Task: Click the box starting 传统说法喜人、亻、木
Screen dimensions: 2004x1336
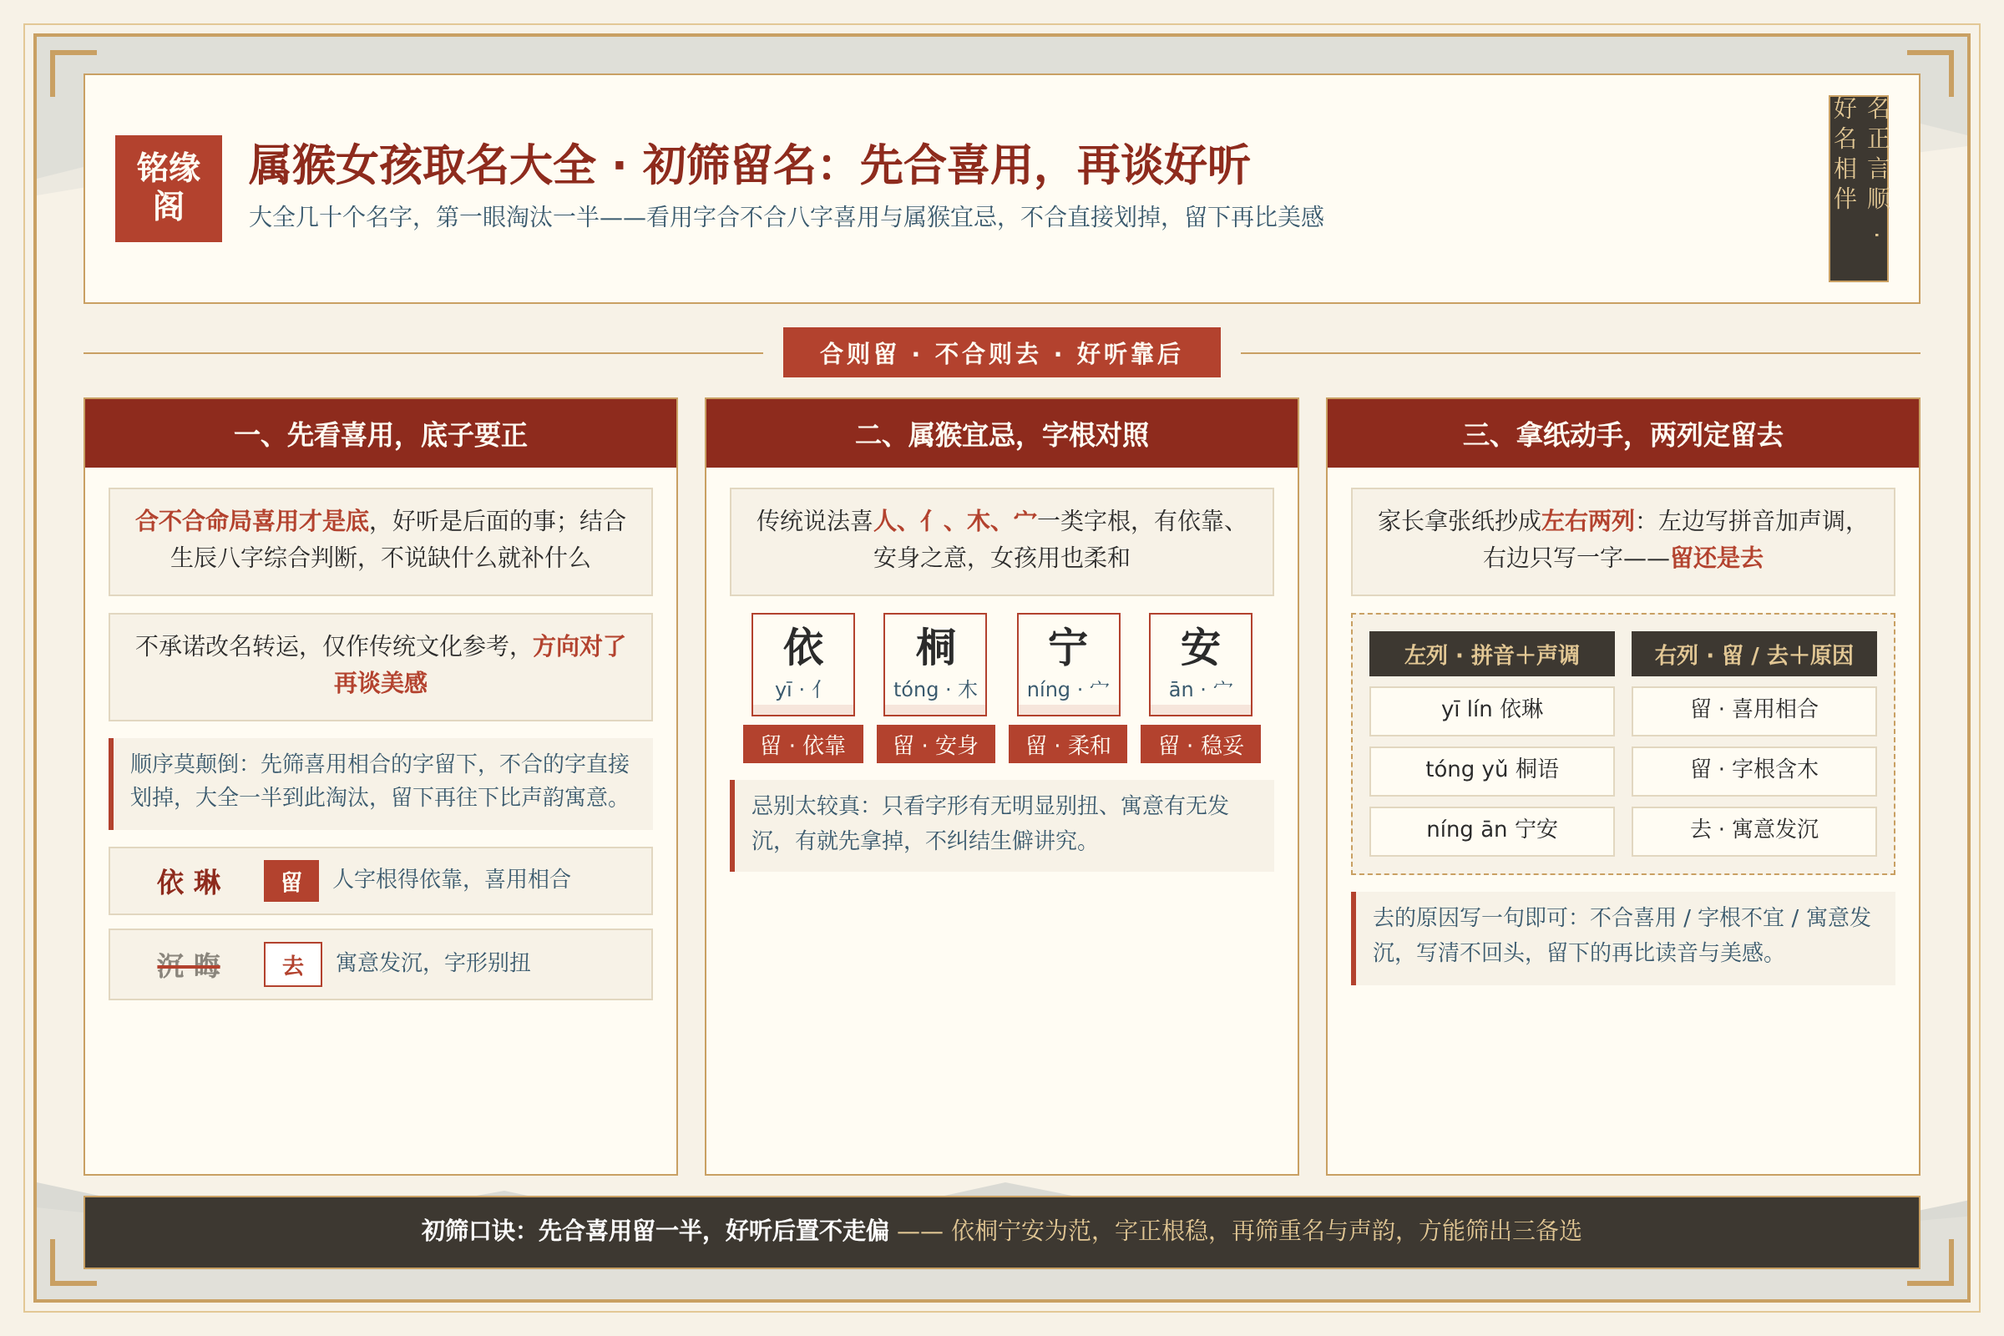Action: pos(1002,542)
